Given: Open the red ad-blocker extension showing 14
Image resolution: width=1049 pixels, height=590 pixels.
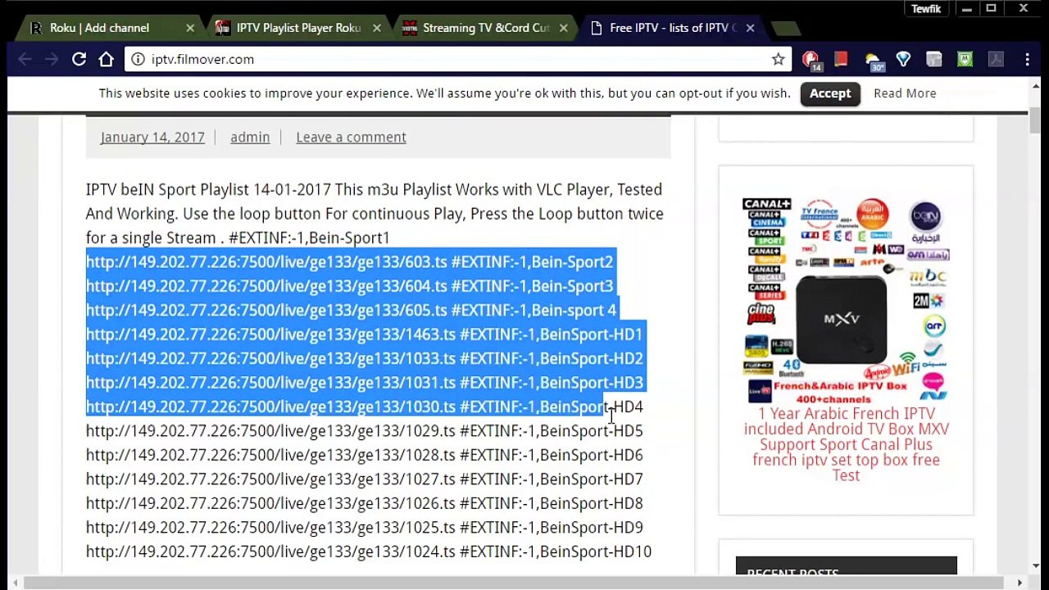Looking at the screenshot, I should 811,60.
